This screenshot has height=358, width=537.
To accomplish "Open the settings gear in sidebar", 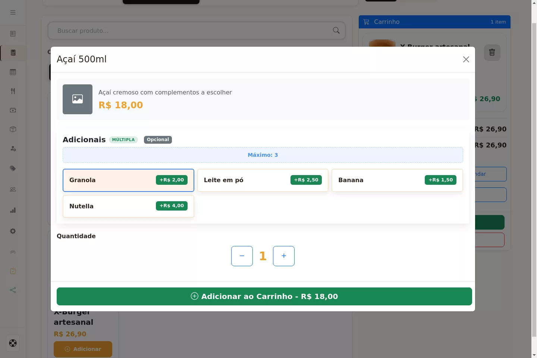I will [x=13, y=231].
